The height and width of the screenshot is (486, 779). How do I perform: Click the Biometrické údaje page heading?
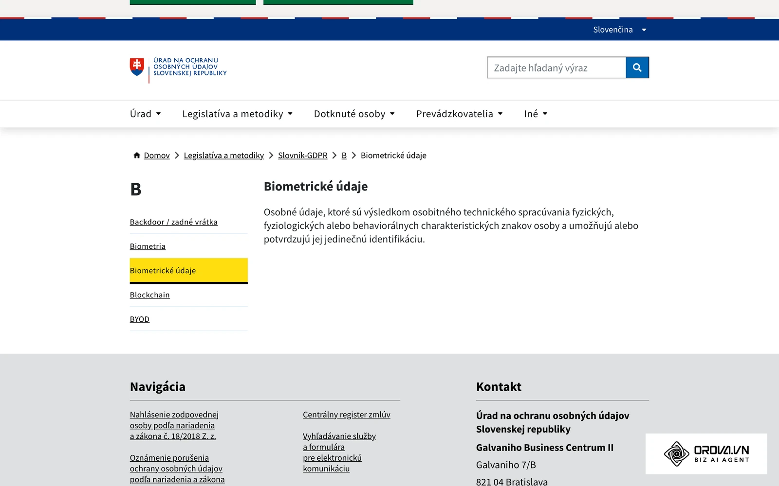click(316, 187)
